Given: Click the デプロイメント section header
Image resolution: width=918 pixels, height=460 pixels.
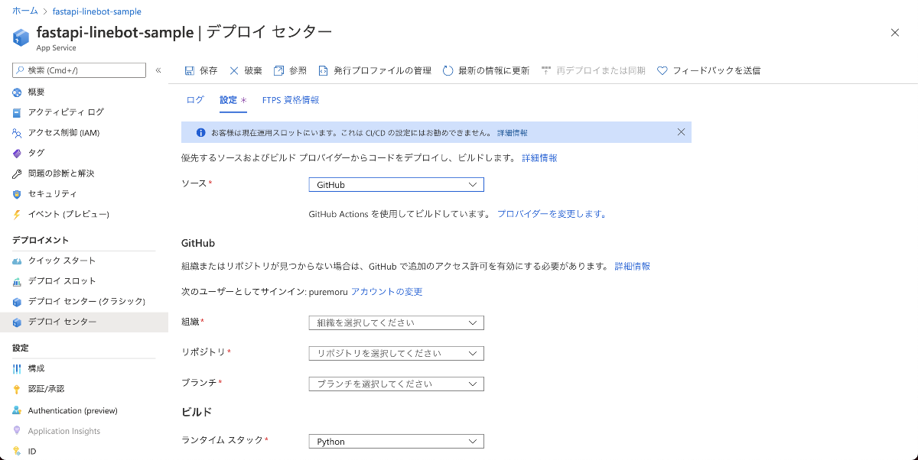Looking at the screenshot, I should (41, 240).
